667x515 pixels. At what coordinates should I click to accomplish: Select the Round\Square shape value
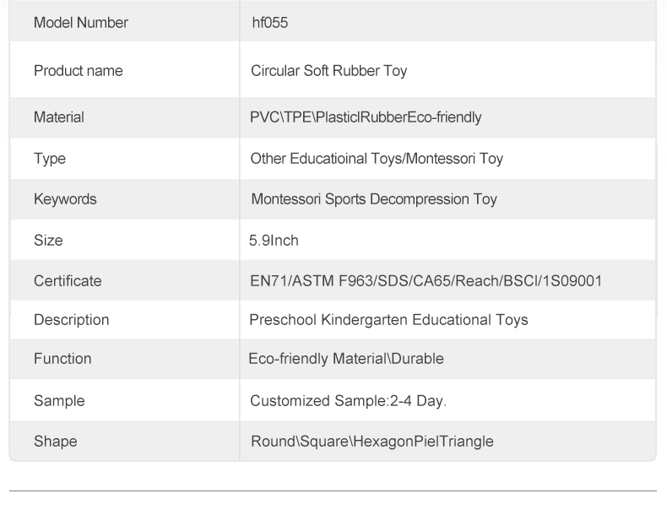tap(371, 441)
